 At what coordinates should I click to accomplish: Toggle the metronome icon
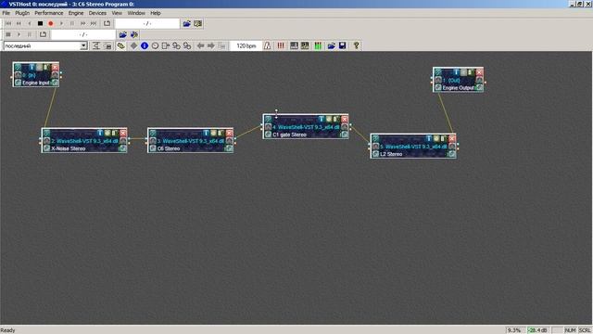(268, 45)
